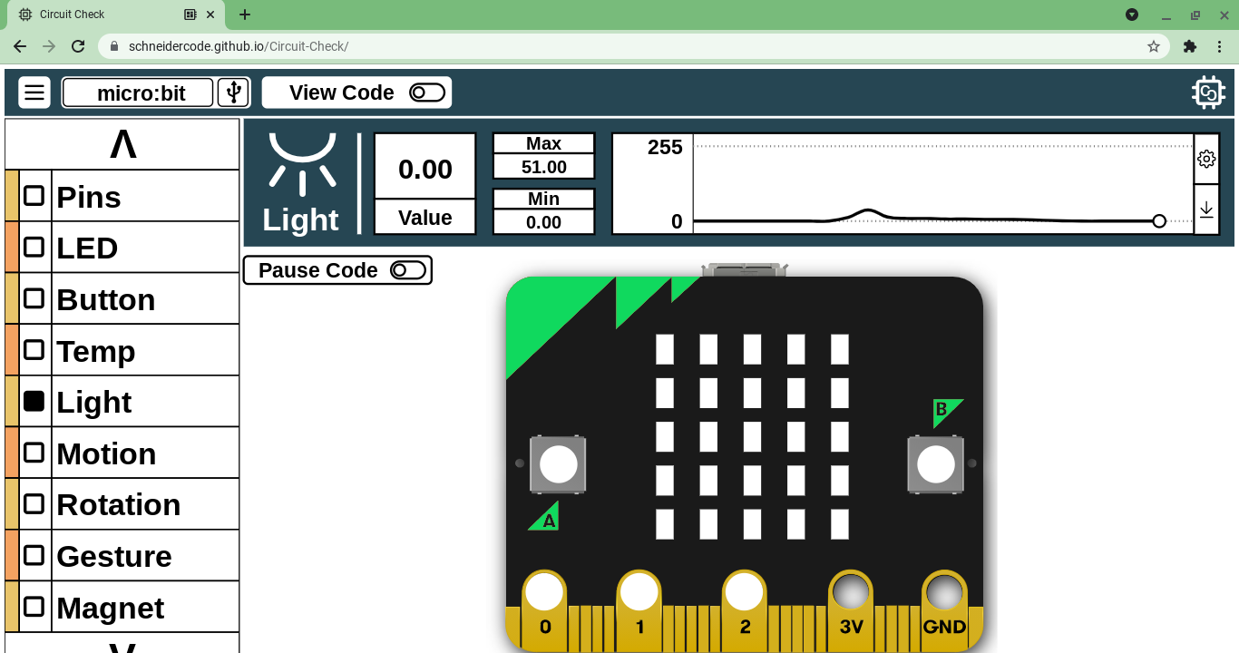1239x653 pixels.
Task: Click pin 0 on the micro:bit
Action: [x=544, y=593]
